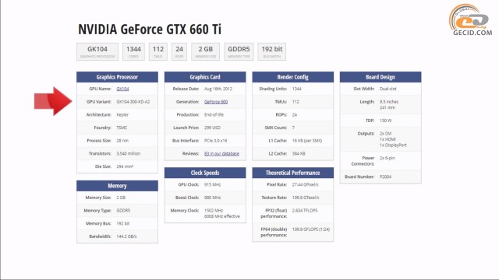Image resolution: width=499 pixels, height=280 pixels.
Task: Select the Outputs value 2x DVI
Action: (x=385, y=134)
